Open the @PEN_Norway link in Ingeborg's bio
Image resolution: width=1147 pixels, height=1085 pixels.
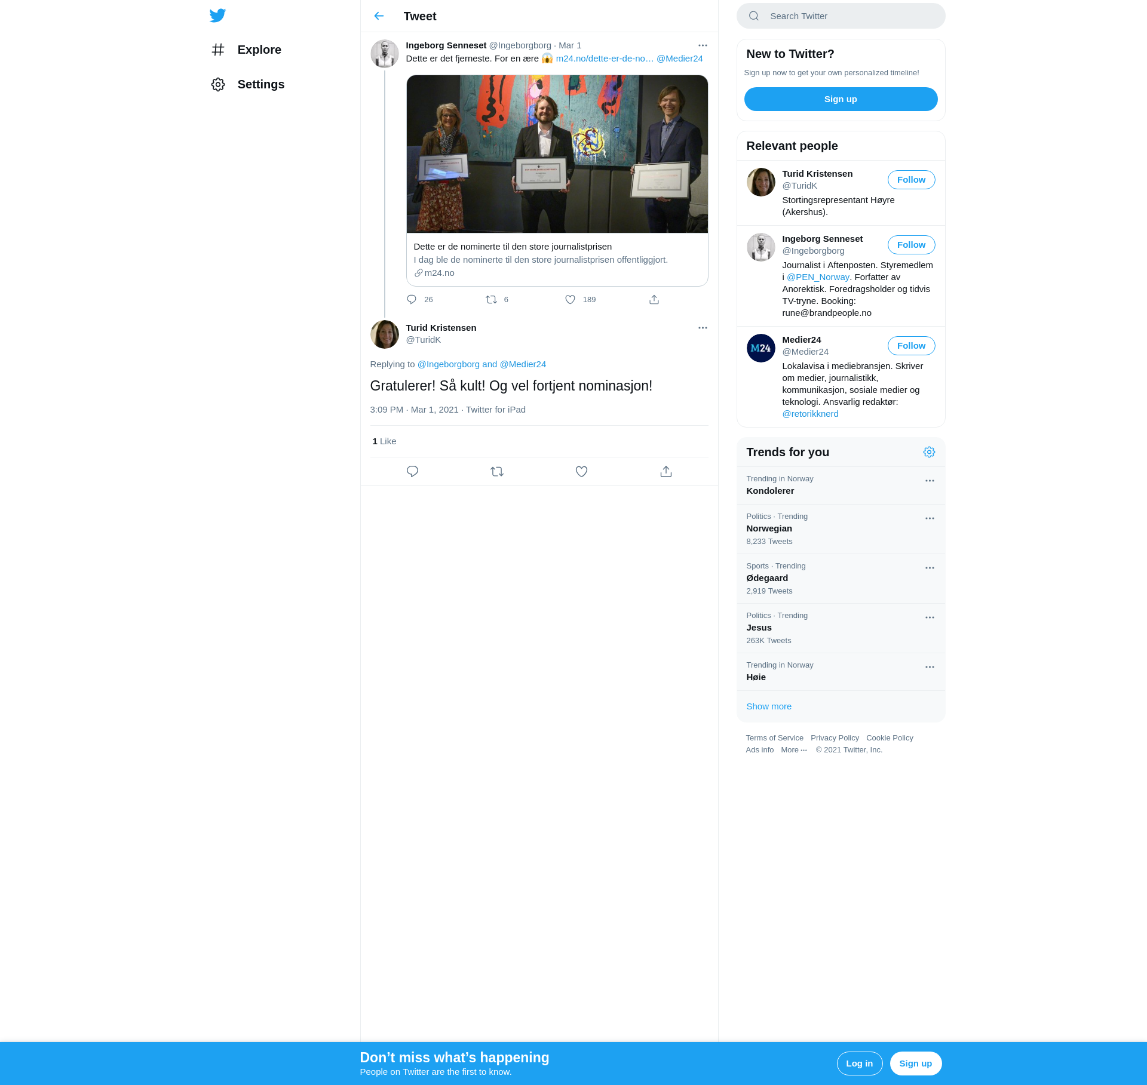coord(818,277)
